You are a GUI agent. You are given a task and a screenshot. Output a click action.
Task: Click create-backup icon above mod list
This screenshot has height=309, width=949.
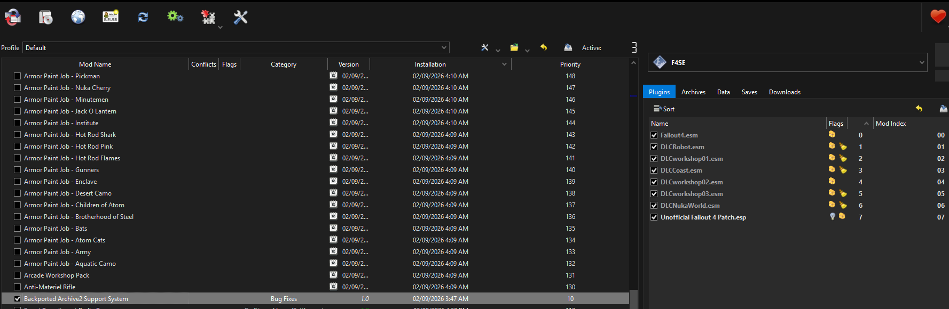[568, 47]
